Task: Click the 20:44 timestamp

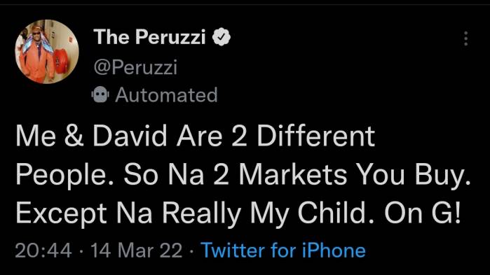Action: coord(43,251)
